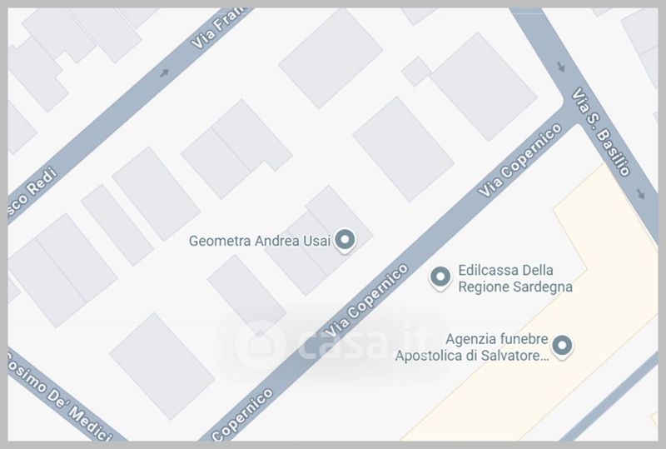This screenshot has width=666, height=449.
Task: Click the 'sco Redi' street label
Action: click(32, 192)
